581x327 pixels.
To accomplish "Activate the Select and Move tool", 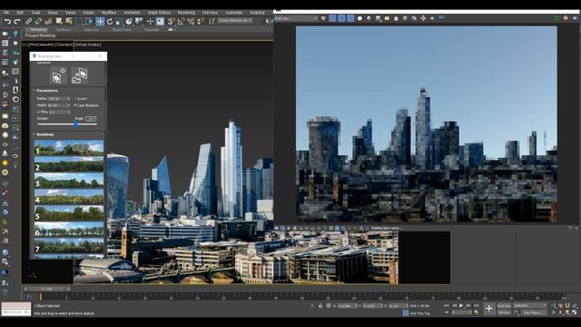I will point(100,22).
